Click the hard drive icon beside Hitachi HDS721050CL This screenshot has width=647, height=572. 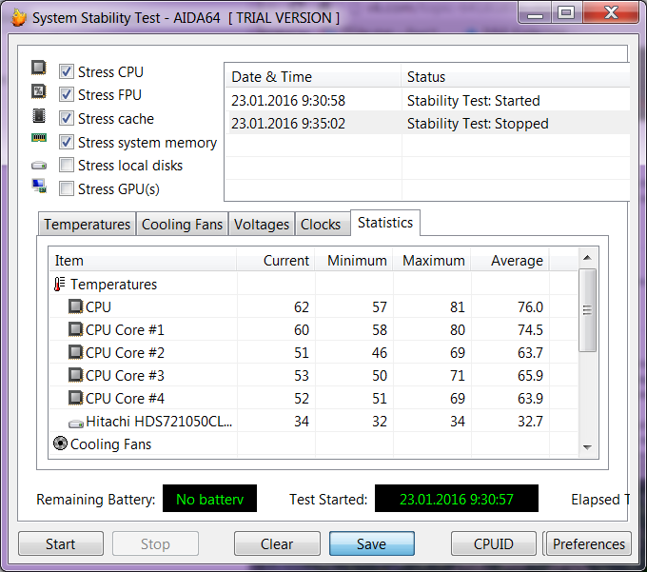(x=76, y=424)
